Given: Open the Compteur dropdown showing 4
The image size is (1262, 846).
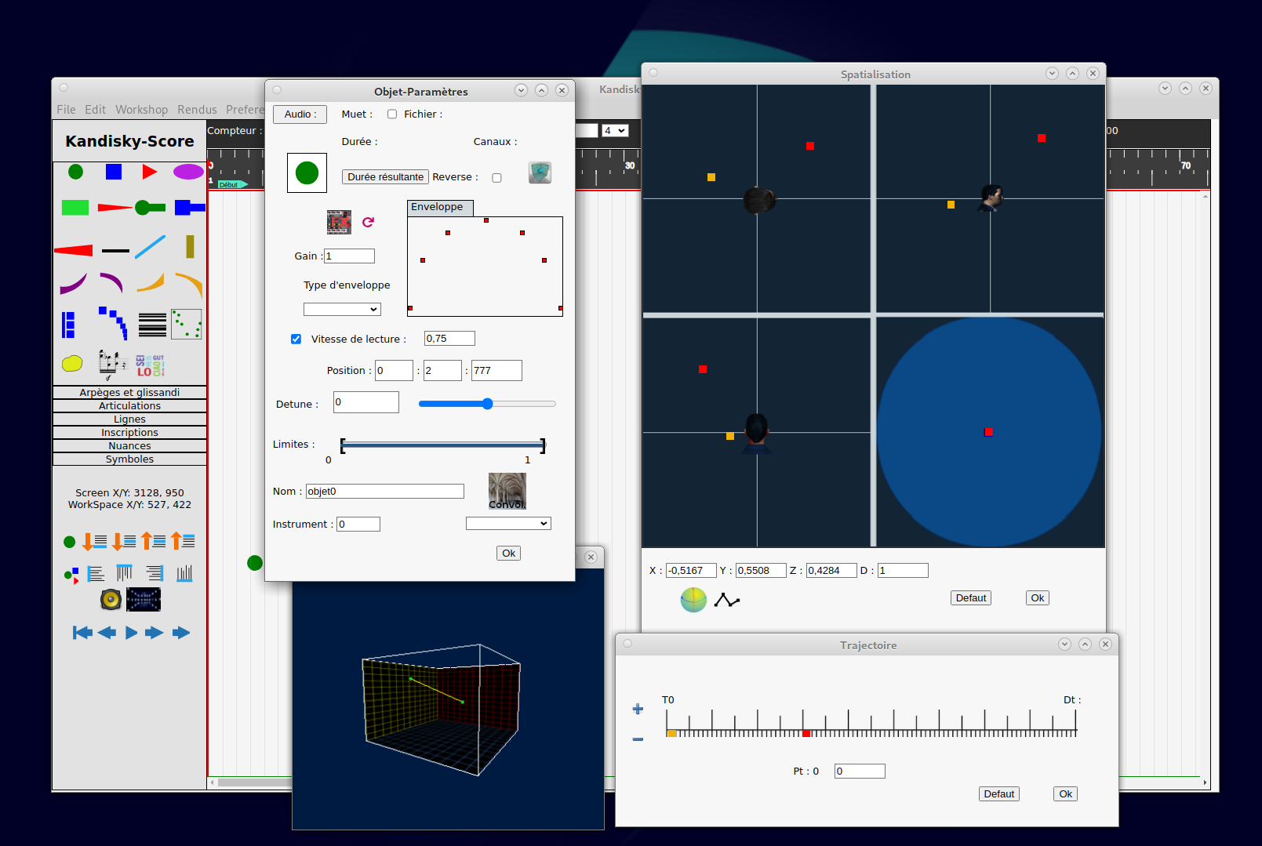Looking at the screenshot, I should coord(615,131).
